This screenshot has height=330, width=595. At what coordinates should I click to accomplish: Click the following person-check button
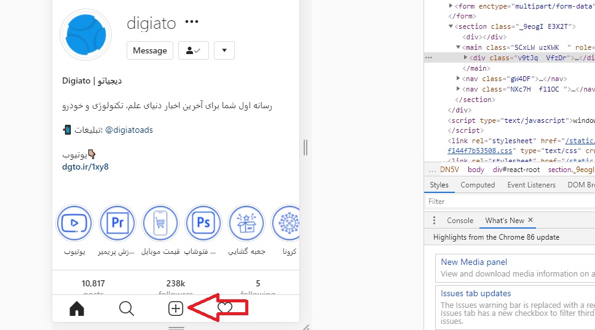pos(194,50)
